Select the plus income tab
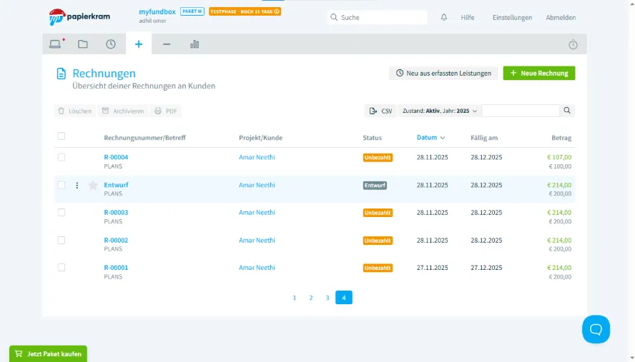635x362 pixels. [139, 44]
